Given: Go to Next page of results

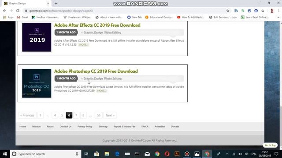Looking at the screenshot, I should pyautogui.click(x=110, y=115).
